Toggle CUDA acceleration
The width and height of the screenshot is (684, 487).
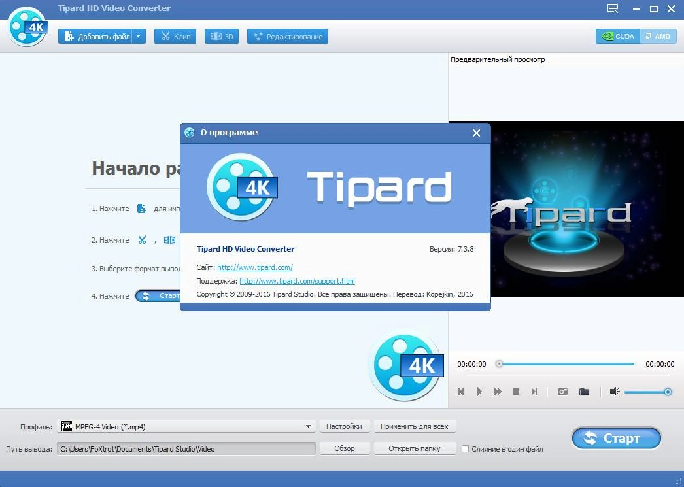pyautogui.click(x=618, y=36)
